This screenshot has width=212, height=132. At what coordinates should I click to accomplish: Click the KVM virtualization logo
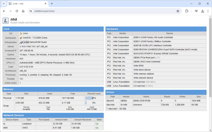(24, 42)
